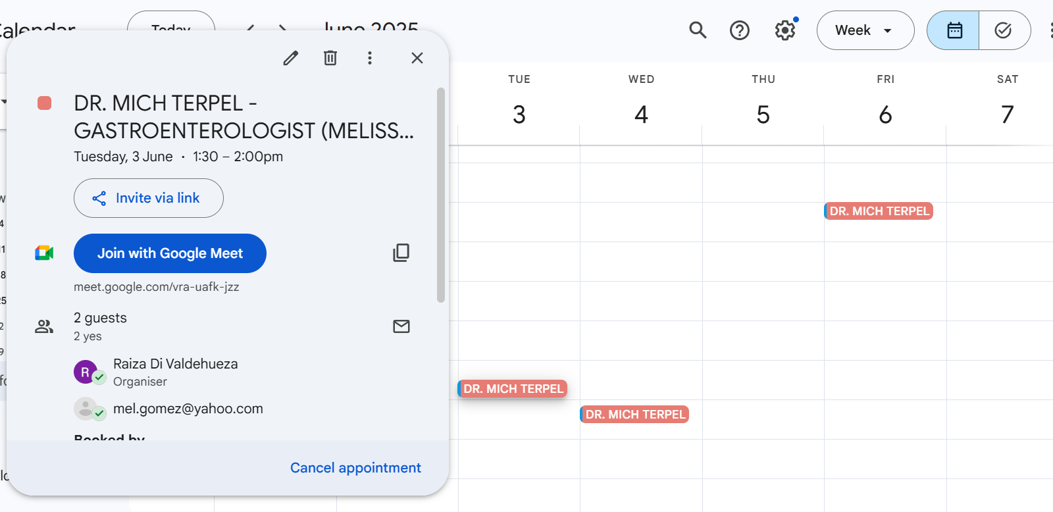Close the event details popup
This screenshot has height=512, width=1053.
[417, 59]
